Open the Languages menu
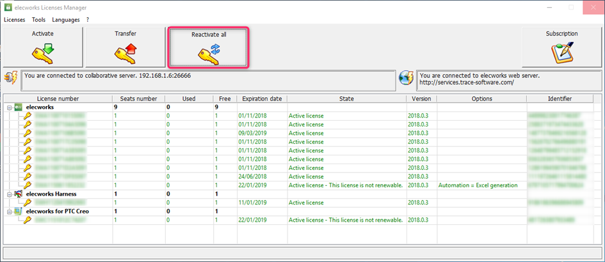The width and height of the screenshot is (605, 262). click(65, 20)
